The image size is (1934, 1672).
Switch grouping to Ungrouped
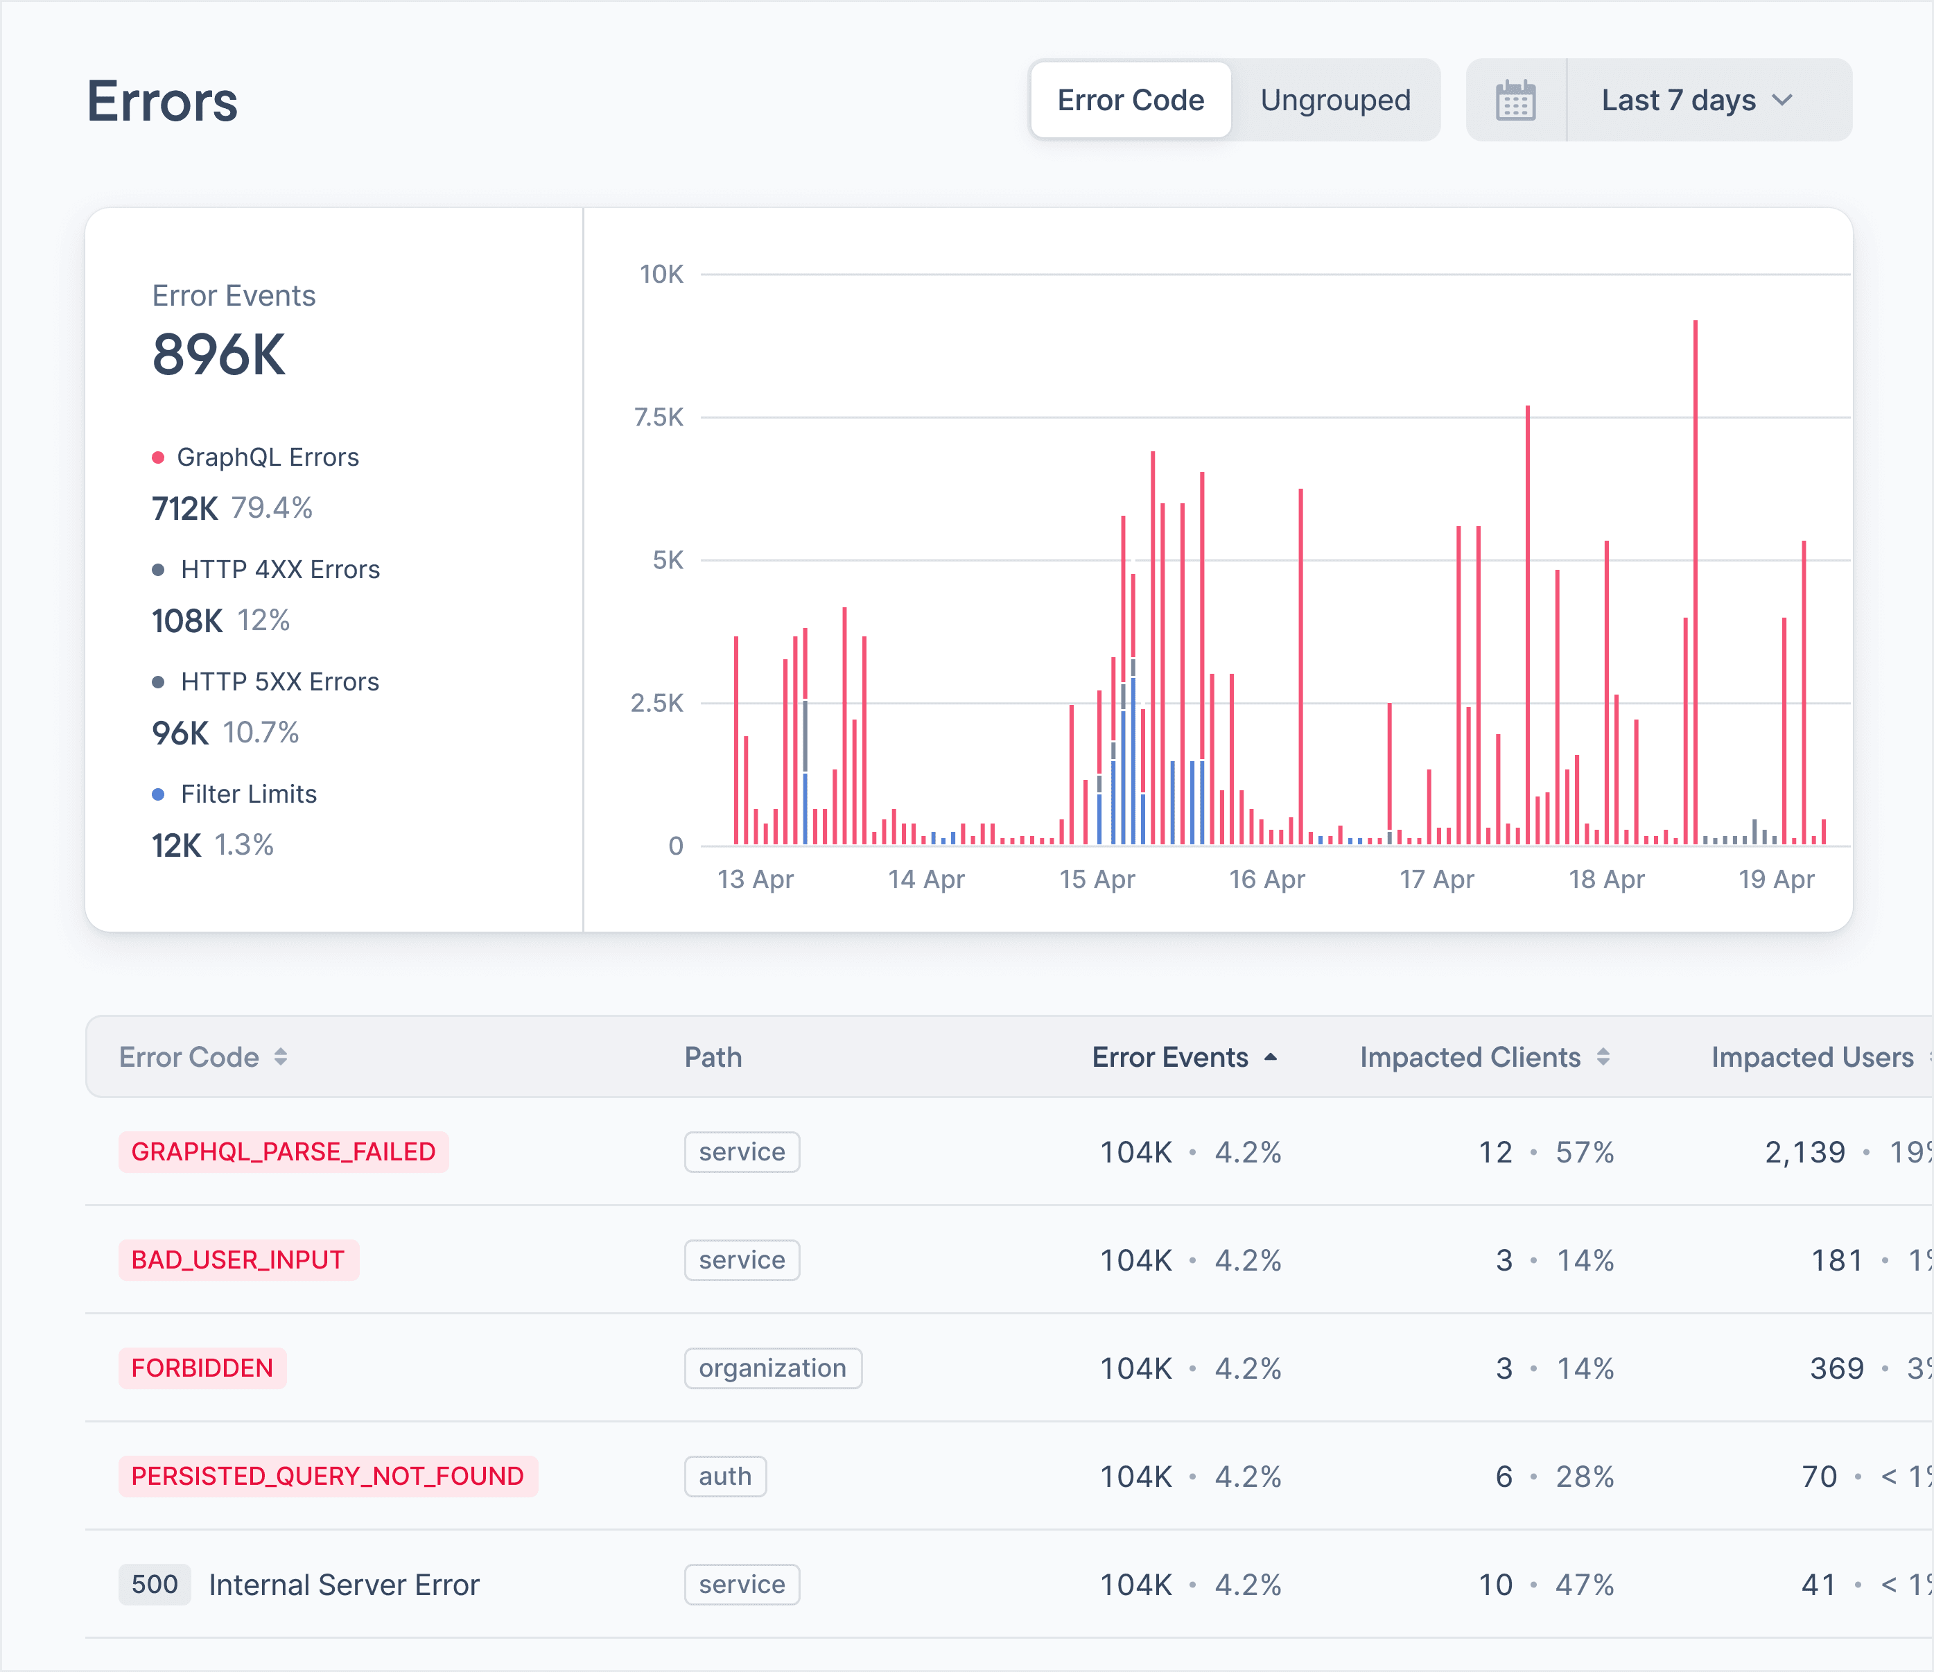1335,100
